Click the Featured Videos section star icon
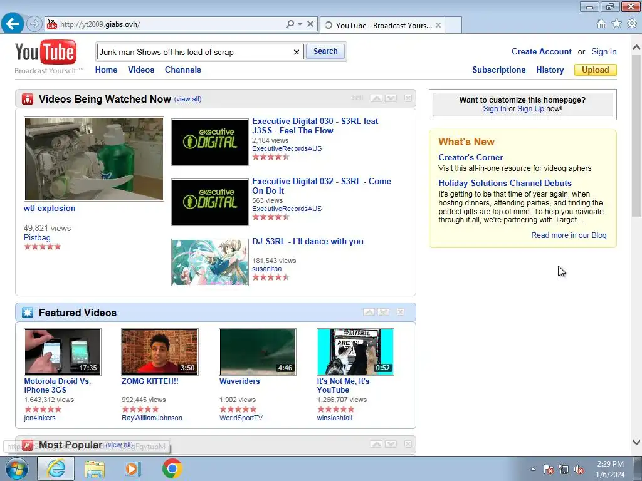 (28, 313)
